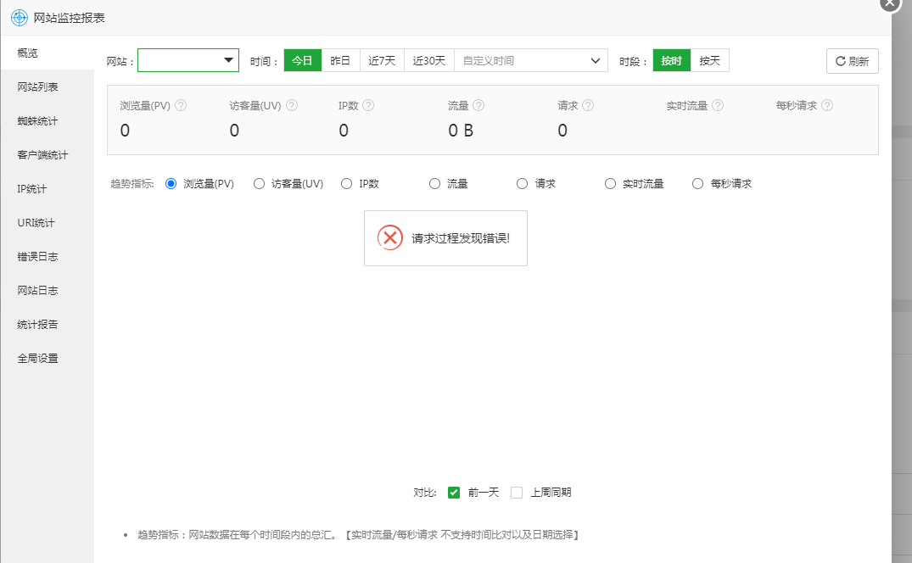The image size is (912, 563).
Task: Enable the 上周同期 comparison checkbox
Action: pyautogui.click(x=517, y=493)
